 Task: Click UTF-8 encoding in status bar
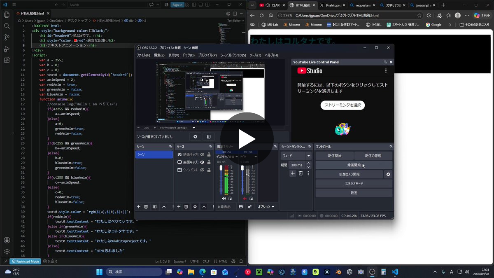pos(194,261)
